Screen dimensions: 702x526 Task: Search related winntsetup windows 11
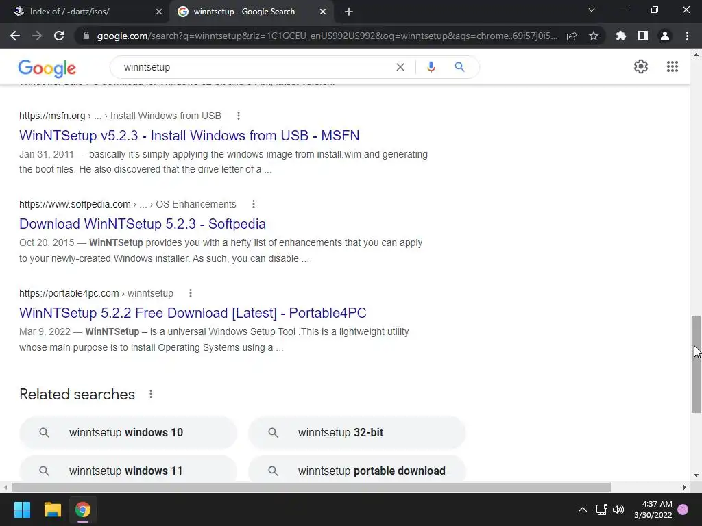(128, 468)
